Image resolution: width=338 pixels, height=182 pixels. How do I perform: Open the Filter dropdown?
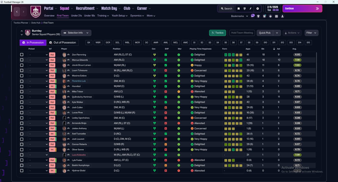point(311,33)
